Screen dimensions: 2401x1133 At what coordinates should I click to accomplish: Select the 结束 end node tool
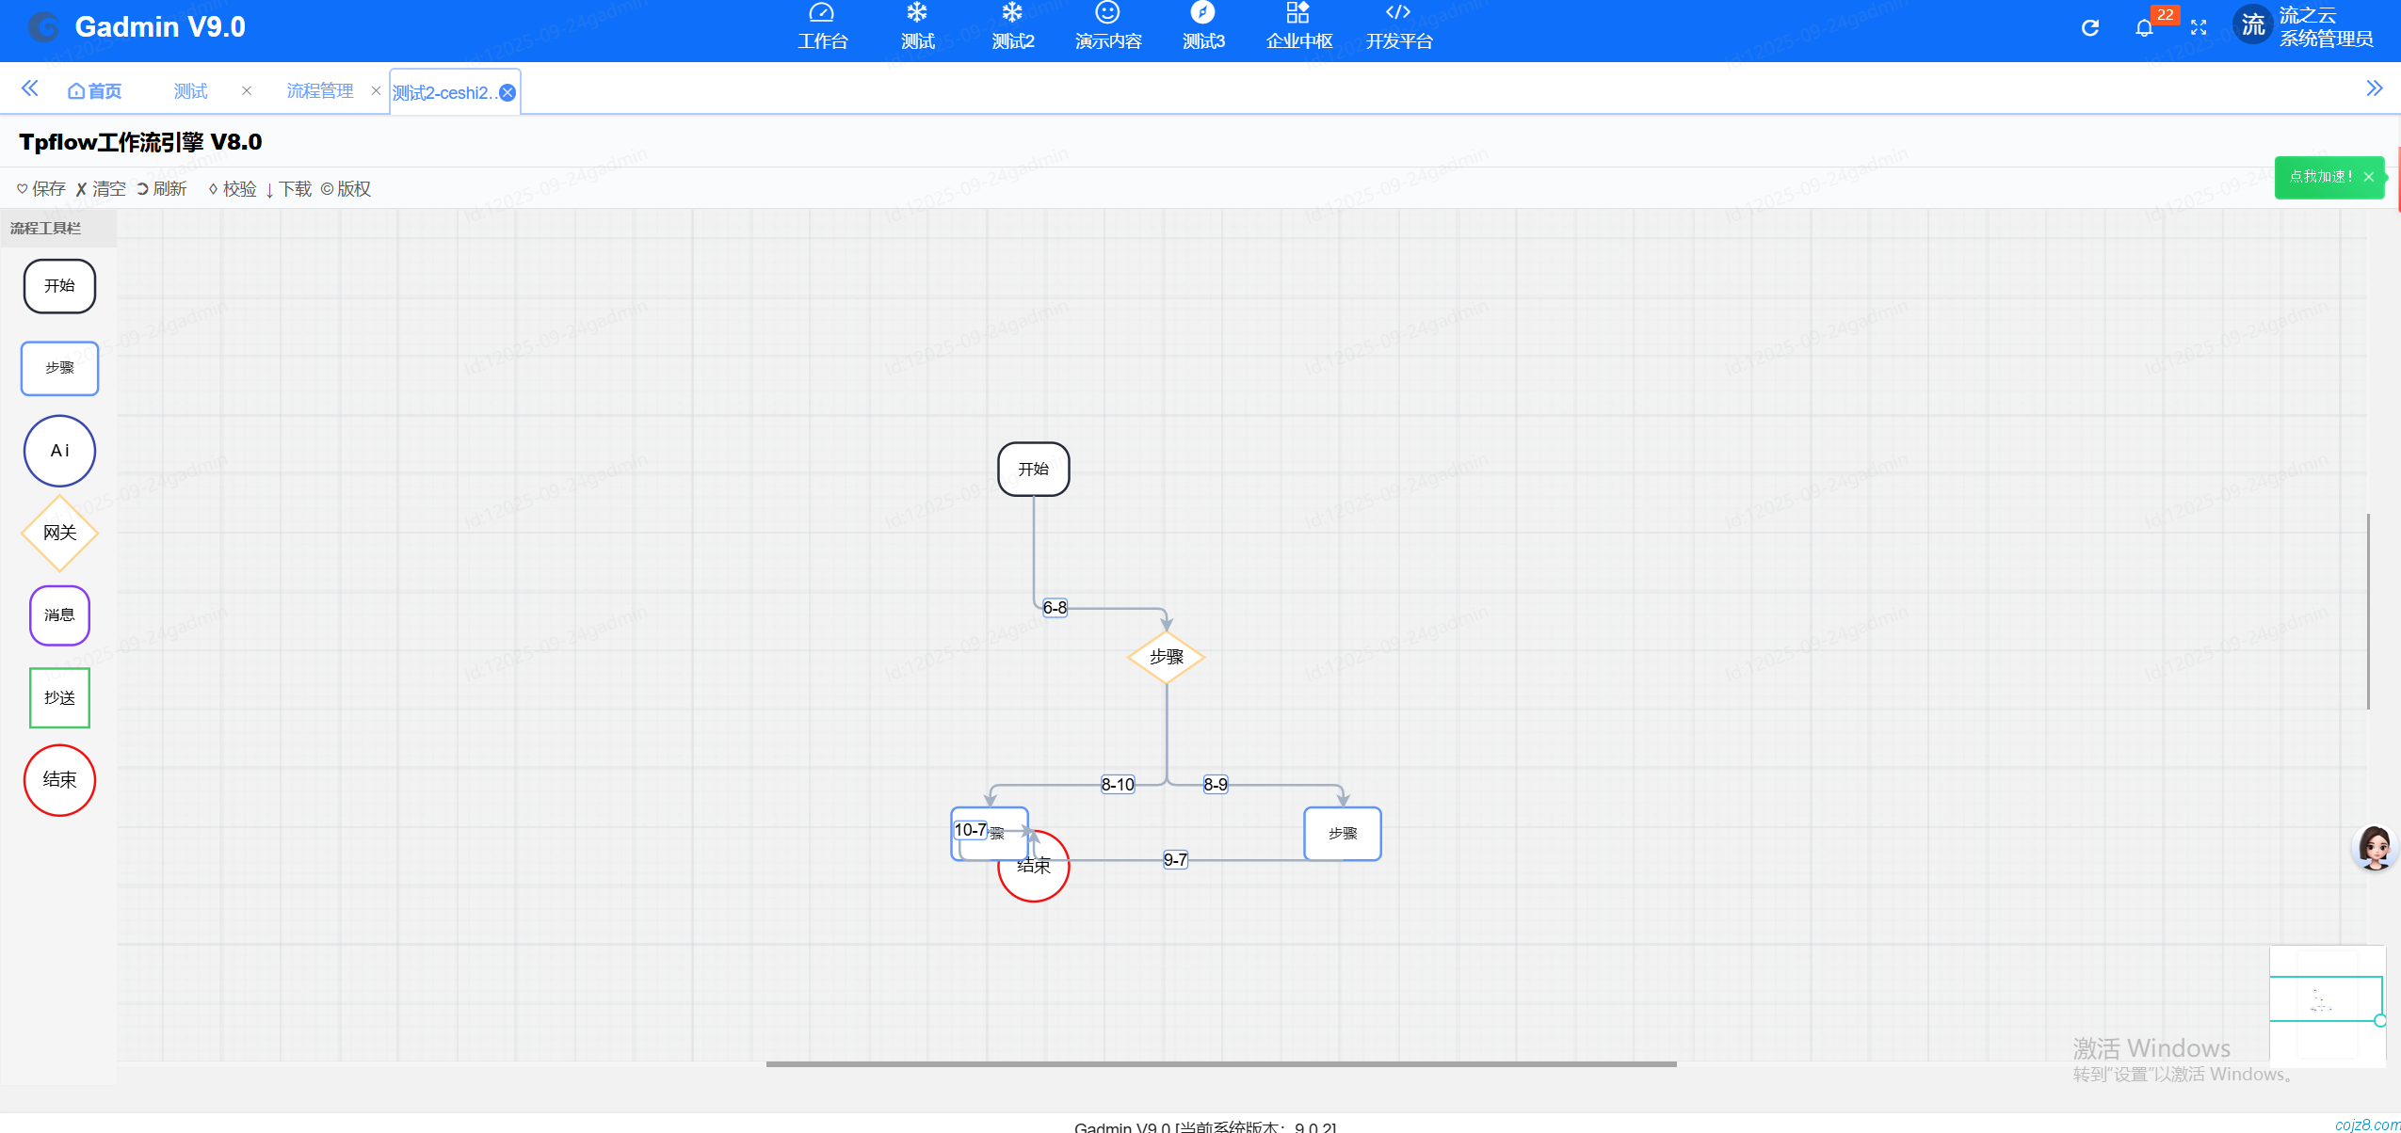coord(59,780)
